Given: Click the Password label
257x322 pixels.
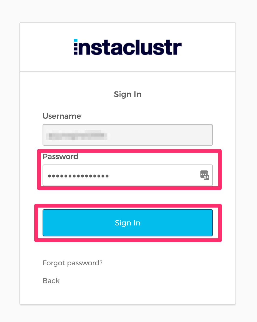Looking at the screenshot, I should [x=60, y=156].
